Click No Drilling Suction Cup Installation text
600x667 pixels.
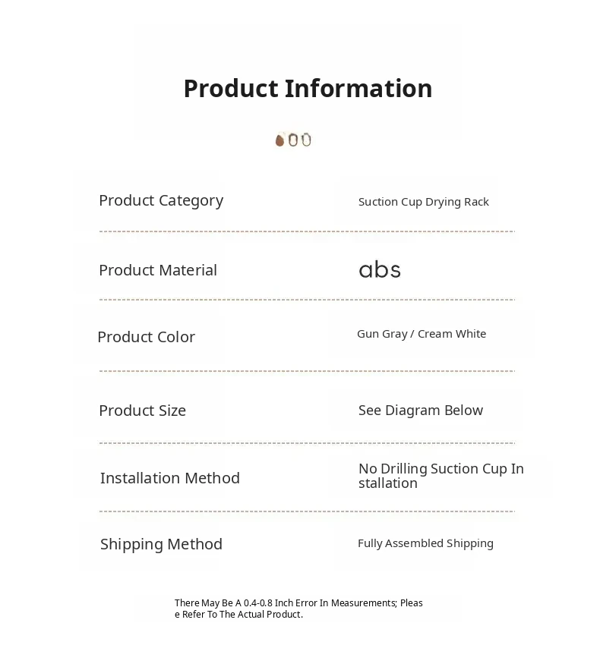click(441, 476)
